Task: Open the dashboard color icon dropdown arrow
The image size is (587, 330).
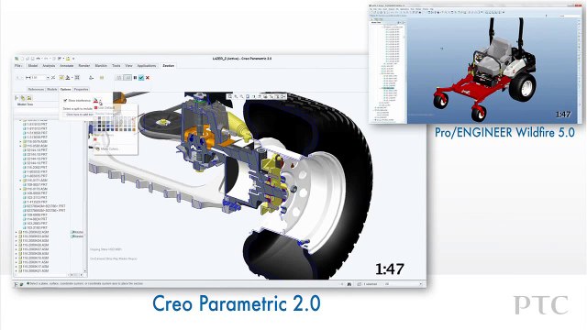Action: click(x=72, y=77)
